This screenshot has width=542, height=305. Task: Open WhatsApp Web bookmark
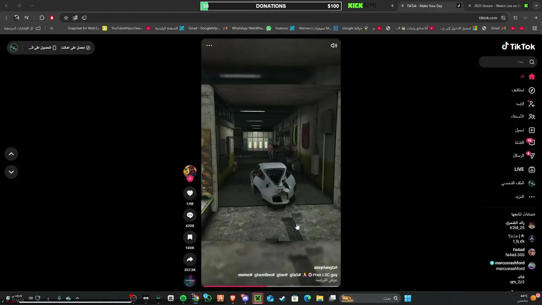(251, 28)
